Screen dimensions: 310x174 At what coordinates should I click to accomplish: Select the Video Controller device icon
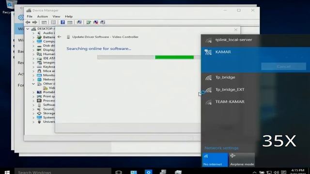tap(46, 88)
